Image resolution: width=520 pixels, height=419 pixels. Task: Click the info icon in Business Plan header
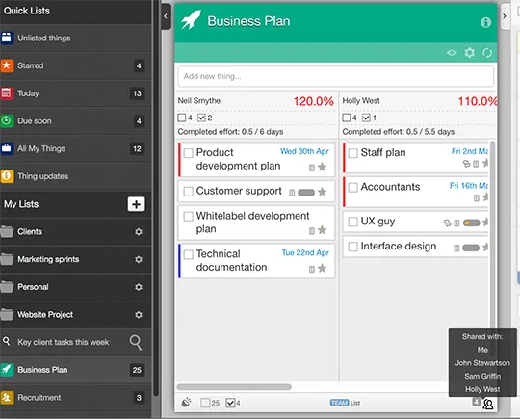point(486,22)
